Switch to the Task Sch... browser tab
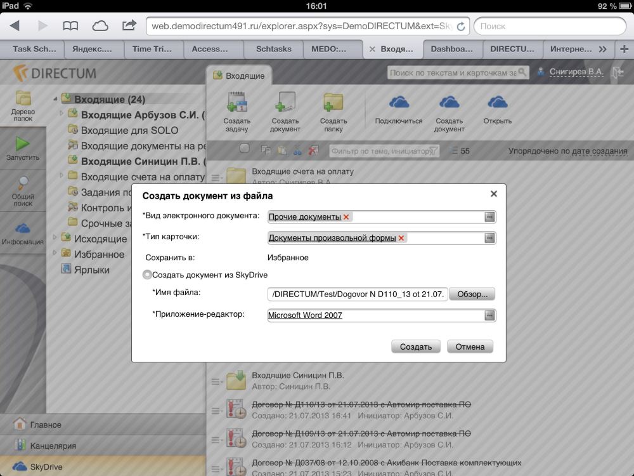 tap(34, 49)
